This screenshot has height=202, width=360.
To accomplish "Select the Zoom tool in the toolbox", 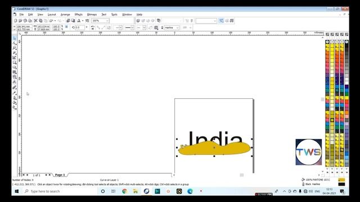I will coord(15,48).
